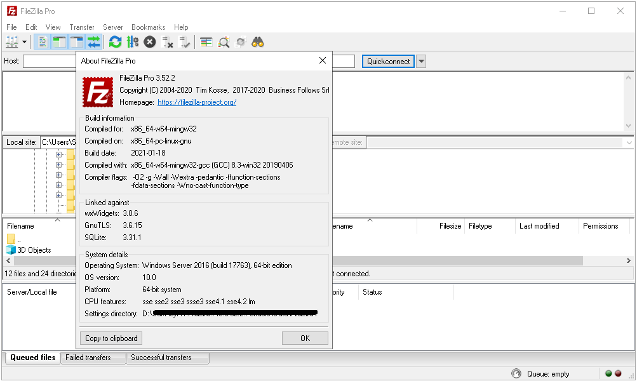The image size is (637, 381).
Task: Open the Edit menu
Action: [x=31, y=27]
